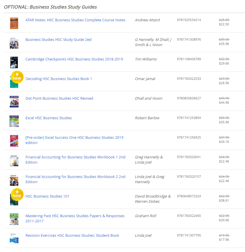Open Financial Accounting Workbook 2 2nd Edition link
This screenshot has width=245, height=252.
[x=75, y=177]
